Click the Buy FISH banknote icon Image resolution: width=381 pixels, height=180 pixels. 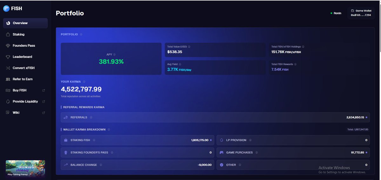coord(8,90)
